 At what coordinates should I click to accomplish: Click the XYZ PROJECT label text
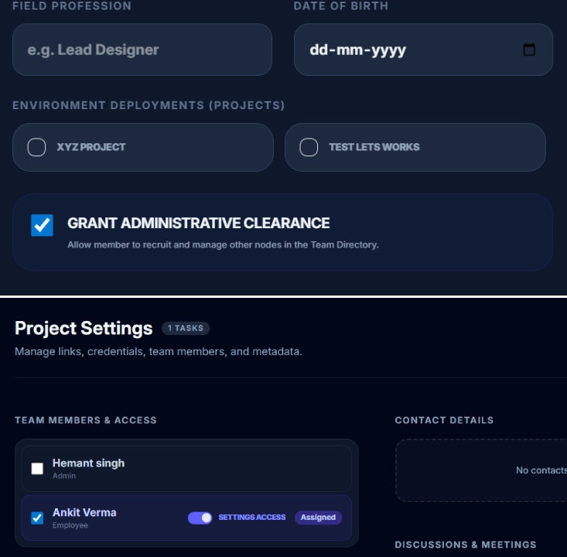click(91, 147)
